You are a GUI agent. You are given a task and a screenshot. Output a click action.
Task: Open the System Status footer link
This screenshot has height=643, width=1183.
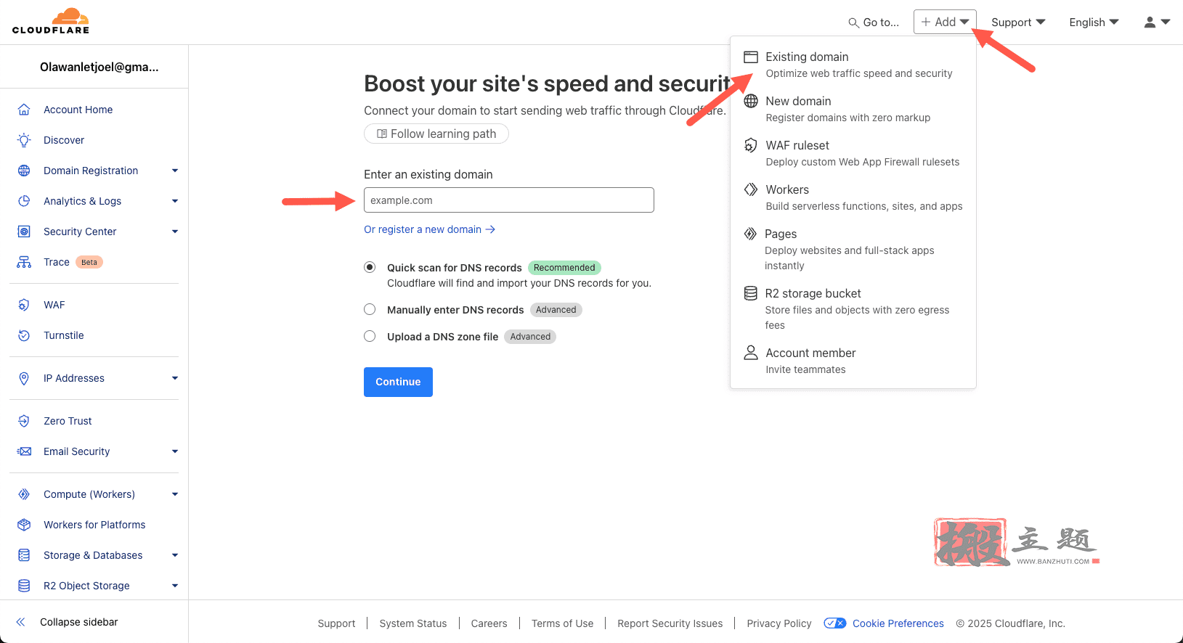[413, 623]
